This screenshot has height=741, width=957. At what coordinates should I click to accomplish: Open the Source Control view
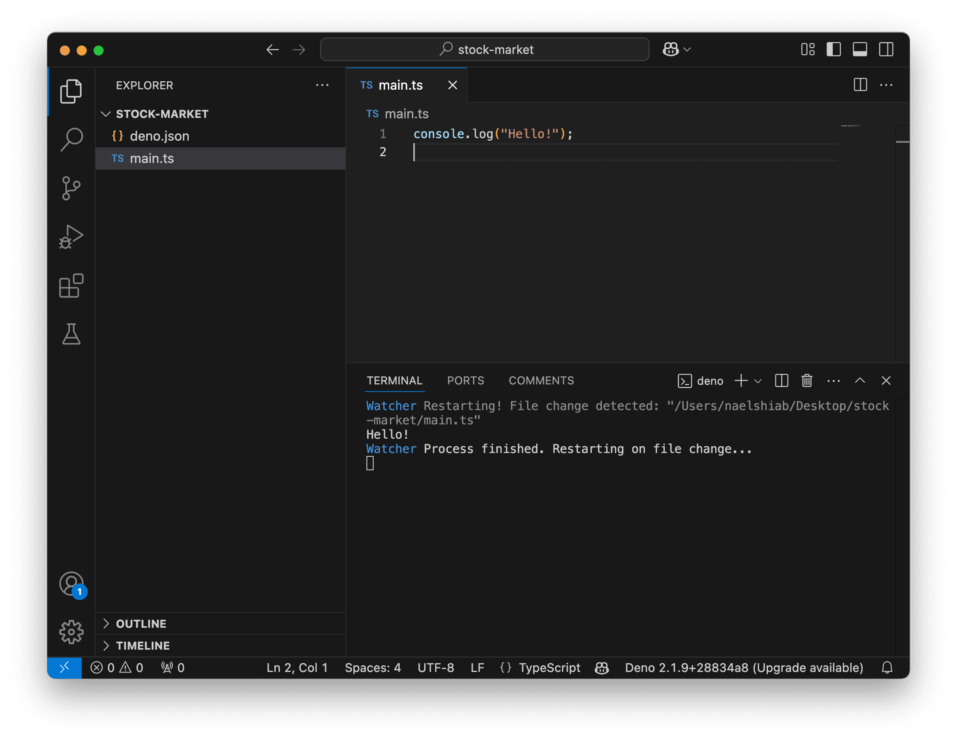pyautogui.click(x=71, y=188)
